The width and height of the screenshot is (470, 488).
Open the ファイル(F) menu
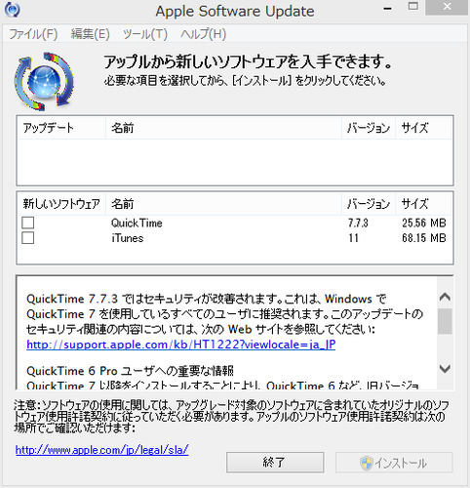click(33, 34)
